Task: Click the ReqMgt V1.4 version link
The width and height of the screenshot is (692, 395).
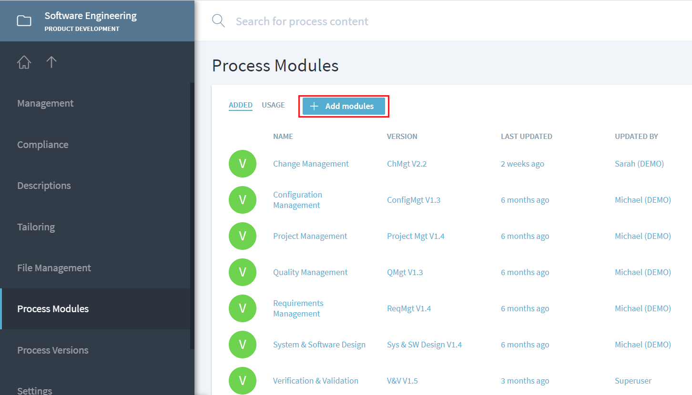Action: click(x=408, y=308)
